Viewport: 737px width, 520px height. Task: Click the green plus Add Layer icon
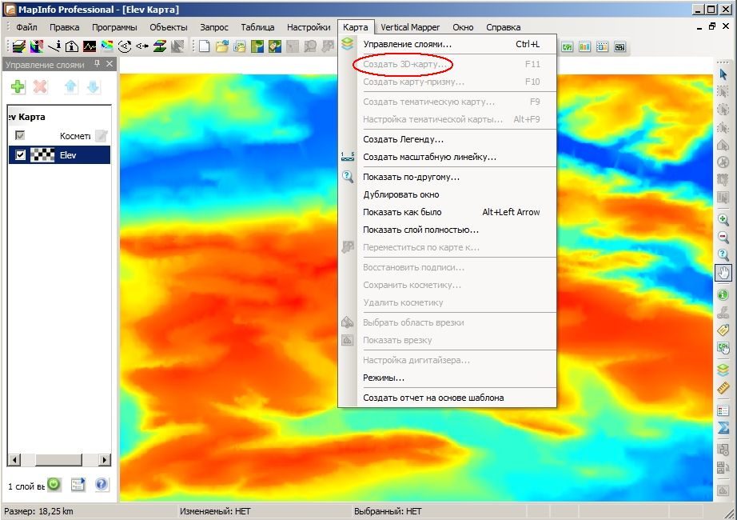tap(18, 86)
